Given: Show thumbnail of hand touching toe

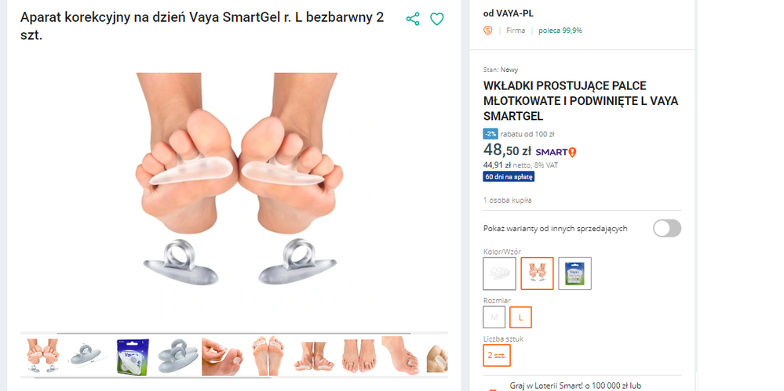Looking at the screenshot, I should [224, 355].
